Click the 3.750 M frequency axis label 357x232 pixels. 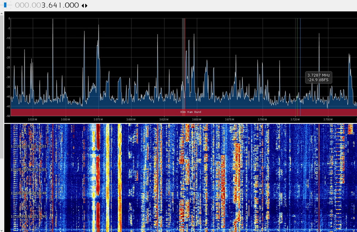[327, 119]
